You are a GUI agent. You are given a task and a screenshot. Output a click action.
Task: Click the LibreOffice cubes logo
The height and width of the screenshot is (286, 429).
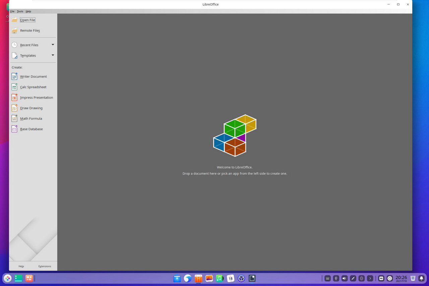[235, 135]
